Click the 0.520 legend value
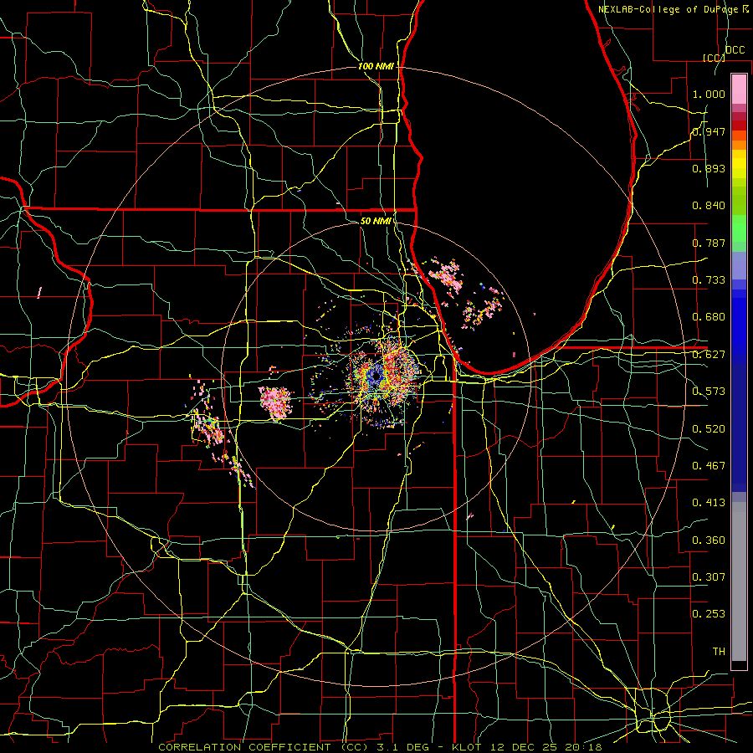Image resolution: width=753 pixels, height=753 pixels. point(709,428)
